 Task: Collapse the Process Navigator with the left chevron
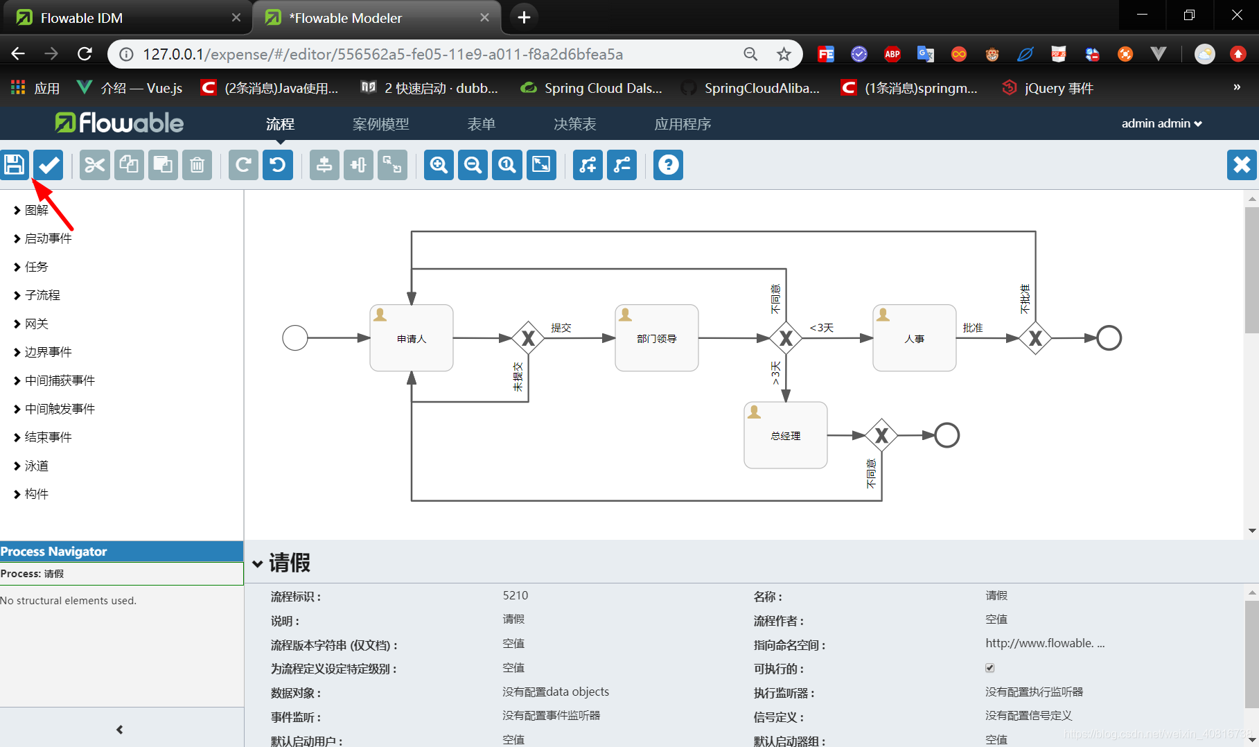coord(119,729)
